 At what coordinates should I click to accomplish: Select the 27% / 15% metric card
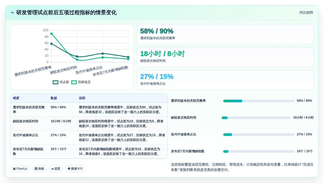(225, 80)
